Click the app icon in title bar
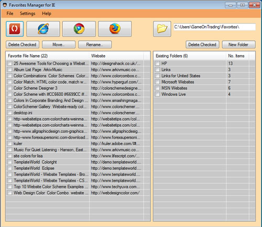Image resolution: width=262 pixels, height=227 pixels. pyautogui.click(x=5, y=5)
